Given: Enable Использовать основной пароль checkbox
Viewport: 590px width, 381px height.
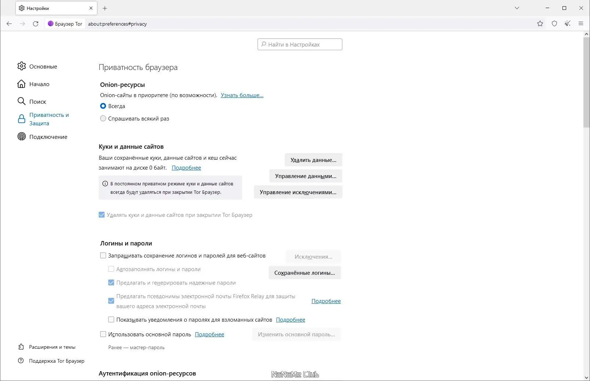Looking at the screenshot, I should click(103, 334).
